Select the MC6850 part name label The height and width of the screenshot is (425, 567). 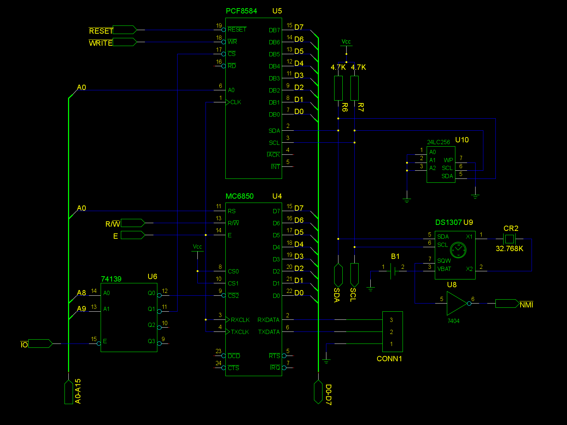(240, 196)
